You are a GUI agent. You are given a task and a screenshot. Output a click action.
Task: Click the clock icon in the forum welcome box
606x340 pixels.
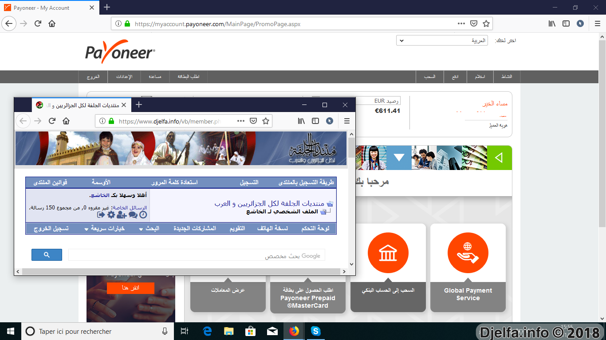[x=143, y=215]
